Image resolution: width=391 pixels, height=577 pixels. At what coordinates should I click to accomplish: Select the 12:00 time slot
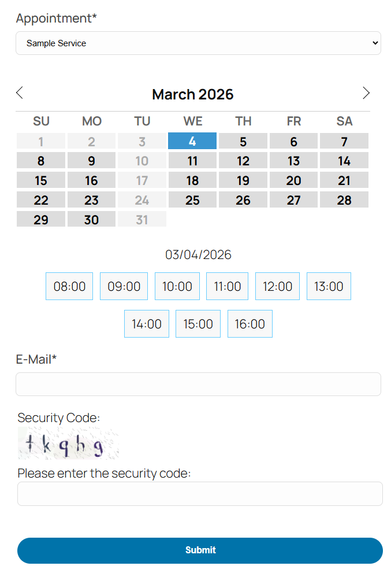pyautogui.click(x=277, y=286)
